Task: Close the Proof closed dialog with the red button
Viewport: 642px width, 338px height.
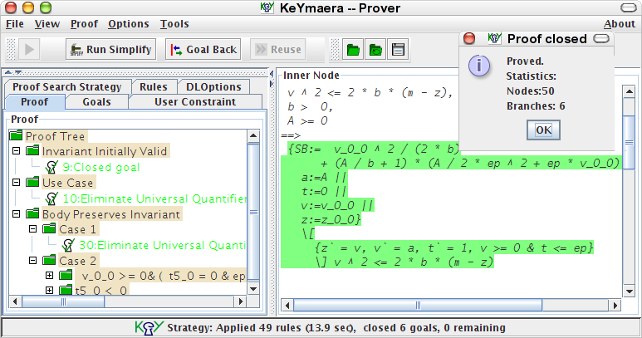Action: click(469, 38)
